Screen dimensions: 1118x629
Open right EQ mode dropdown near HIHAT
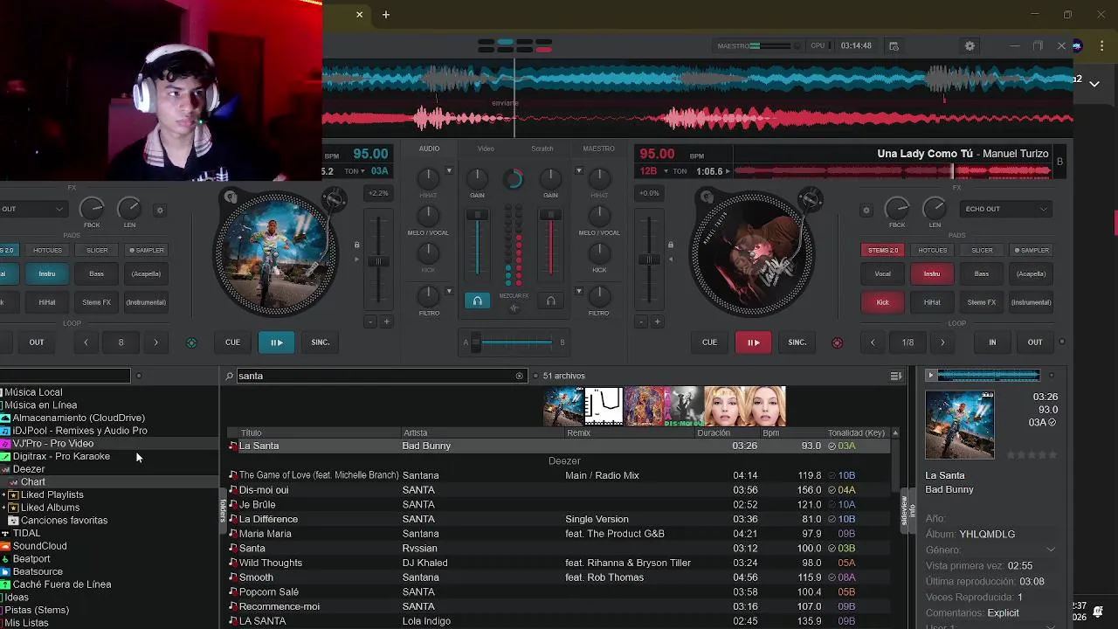click(578, 170)
